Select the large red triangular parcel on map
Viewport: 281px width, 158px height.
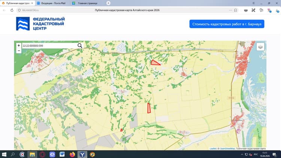pos(154,63)
